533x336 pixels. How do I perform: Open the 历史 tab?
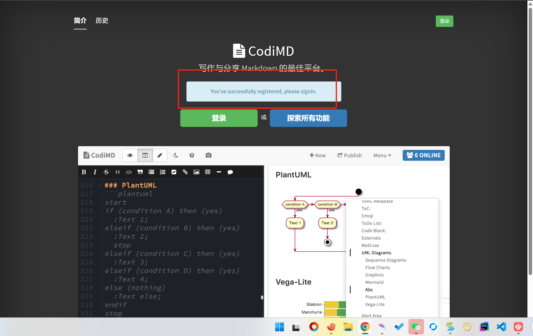pos(102,21)
